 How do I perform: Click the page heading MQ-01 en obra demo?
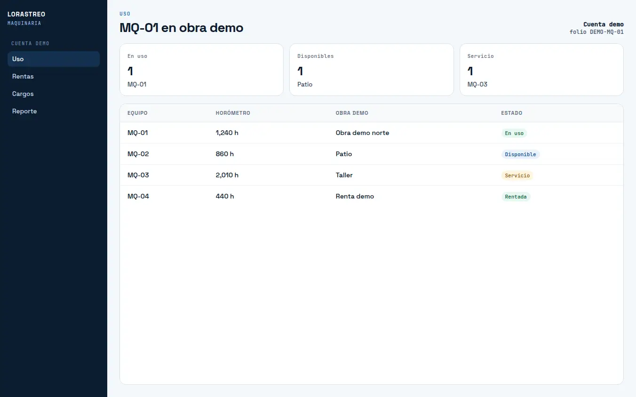pos(182,28)
